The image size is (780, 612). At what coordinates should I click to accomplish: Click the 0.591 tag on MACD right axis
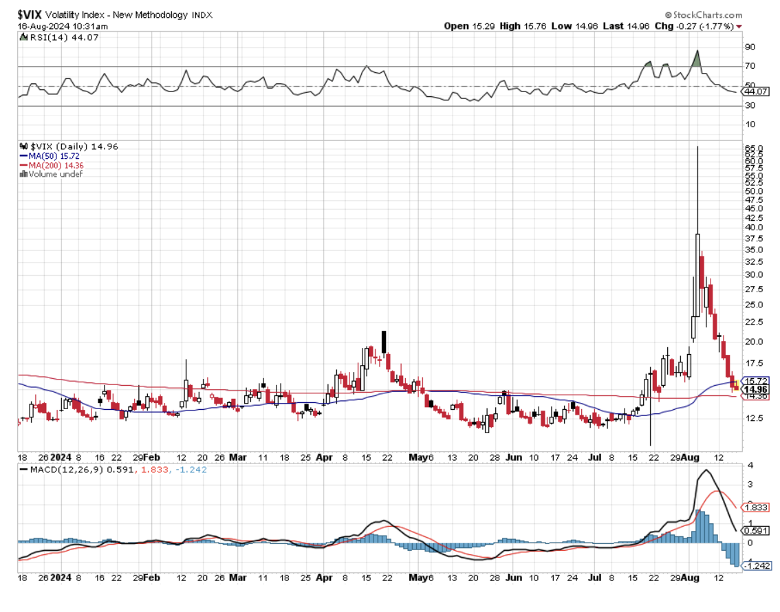coord(756,530)
